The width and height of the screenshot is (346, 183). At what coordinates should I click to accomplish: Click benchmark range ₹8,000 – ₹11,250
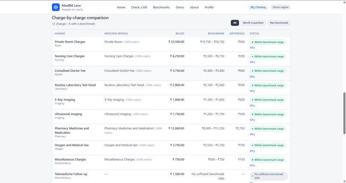tap(213, 128)
